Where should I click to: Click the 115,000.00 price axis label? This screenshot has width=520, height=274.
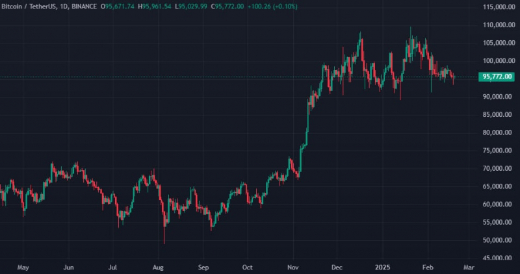click(499, 7)
